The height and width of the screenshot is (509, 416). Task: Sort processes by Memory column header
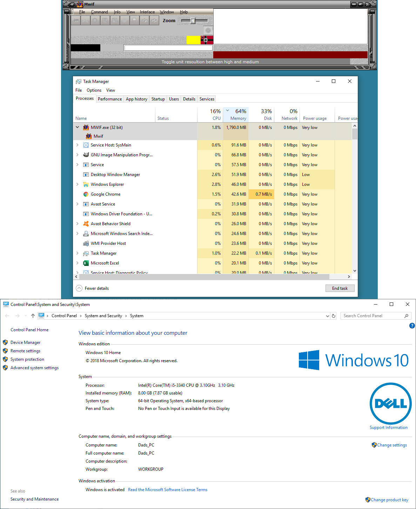pyautogui.click(x=235, y=115)
